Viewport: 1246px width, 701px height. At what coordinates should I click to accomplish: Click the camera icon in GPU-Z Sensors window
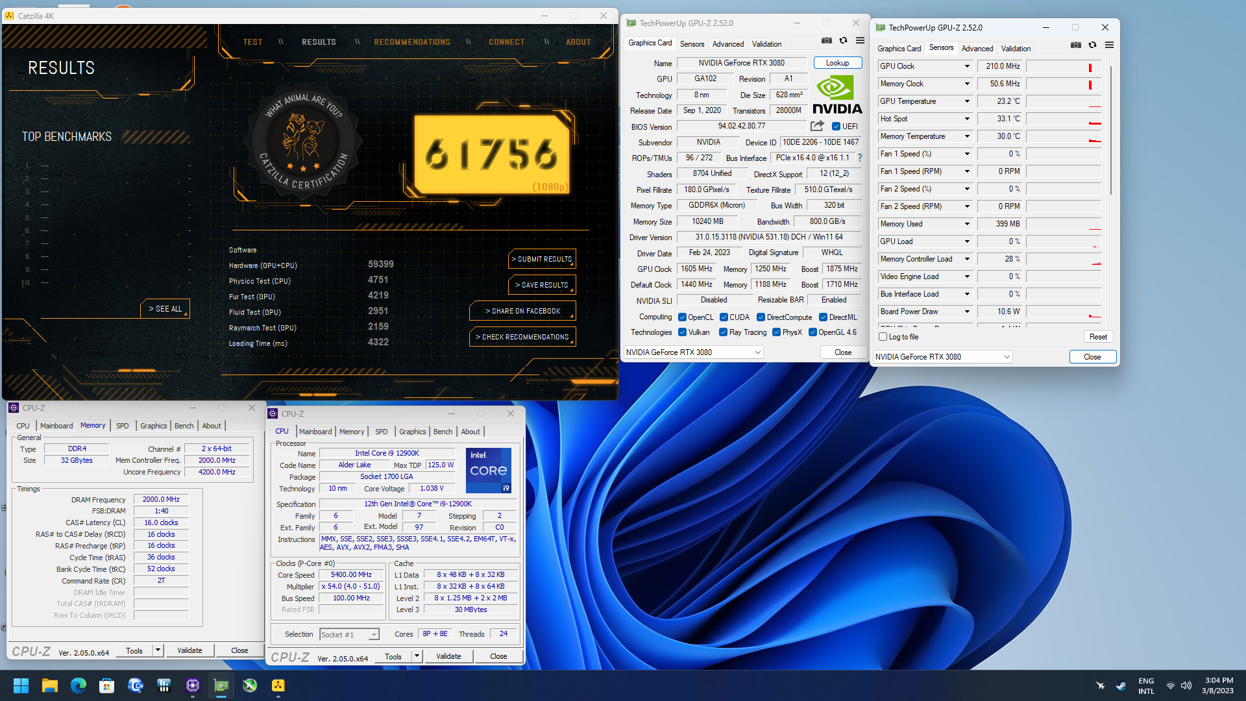pyautogui.click(x=1075, y=45)
